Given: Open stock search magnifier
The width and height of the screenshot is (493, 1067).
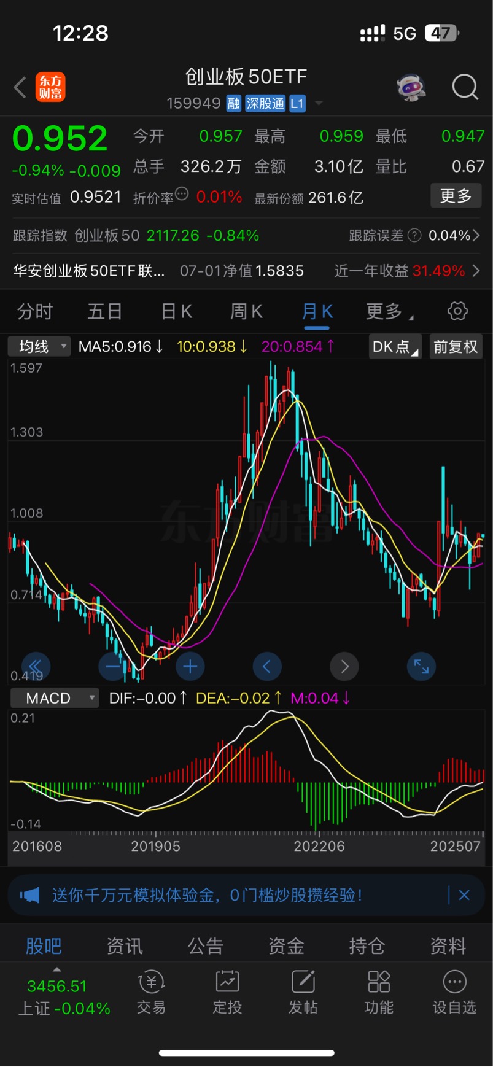Looking at the screenshot, I should [x=465, y=87].
